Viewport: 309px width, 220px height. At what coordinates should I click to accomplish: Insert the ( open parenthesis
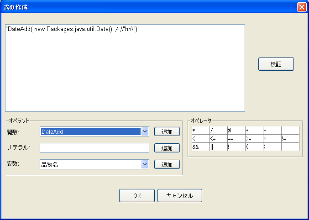click(254, 147)
